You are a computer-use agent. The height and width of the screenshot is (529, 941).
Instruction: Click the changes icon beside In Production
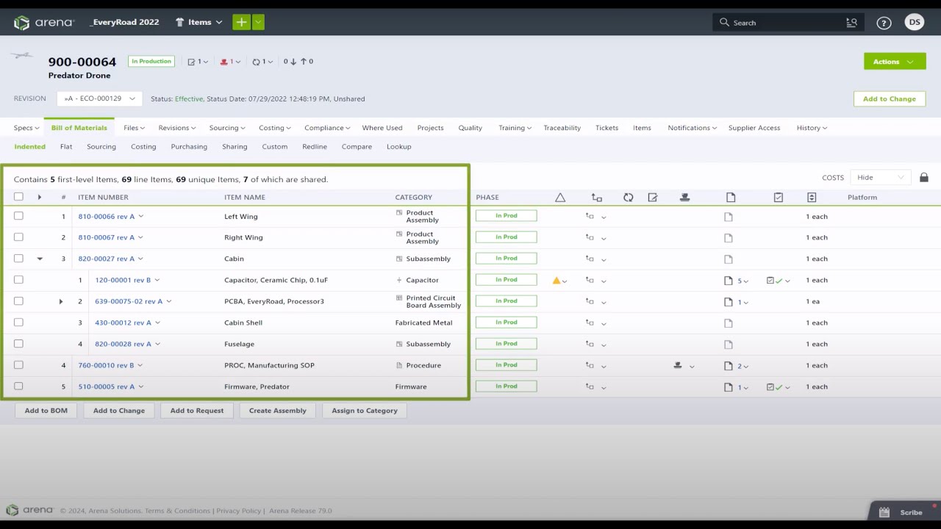pos(191,62)
